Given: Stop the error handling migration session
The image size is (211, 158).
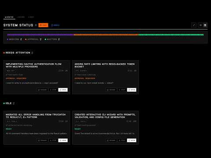Looking at the screenshot, I should coord(53,140).
